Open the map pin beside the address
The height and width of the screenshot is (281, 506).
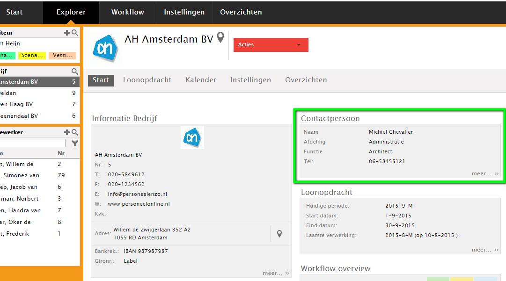(279, 234)
